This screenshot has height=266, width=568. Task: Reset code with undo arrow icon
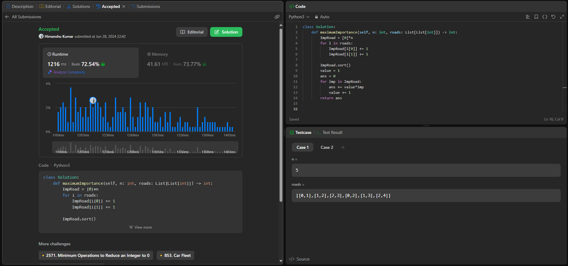(553, 17)
